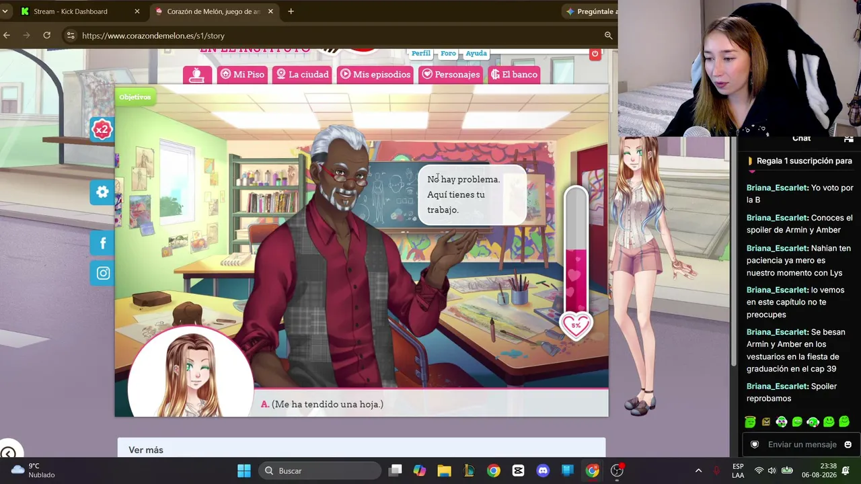Launch Copilot from the taskbar
This screenshot has width=861, height=484.
click(420, 471)
